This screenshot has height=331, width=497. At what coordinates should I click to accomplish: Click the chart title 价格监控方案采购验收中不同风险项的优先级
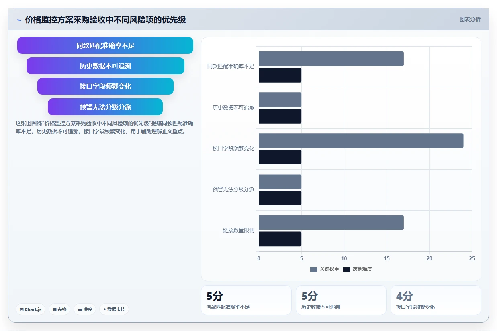click(x=105, y=20)
